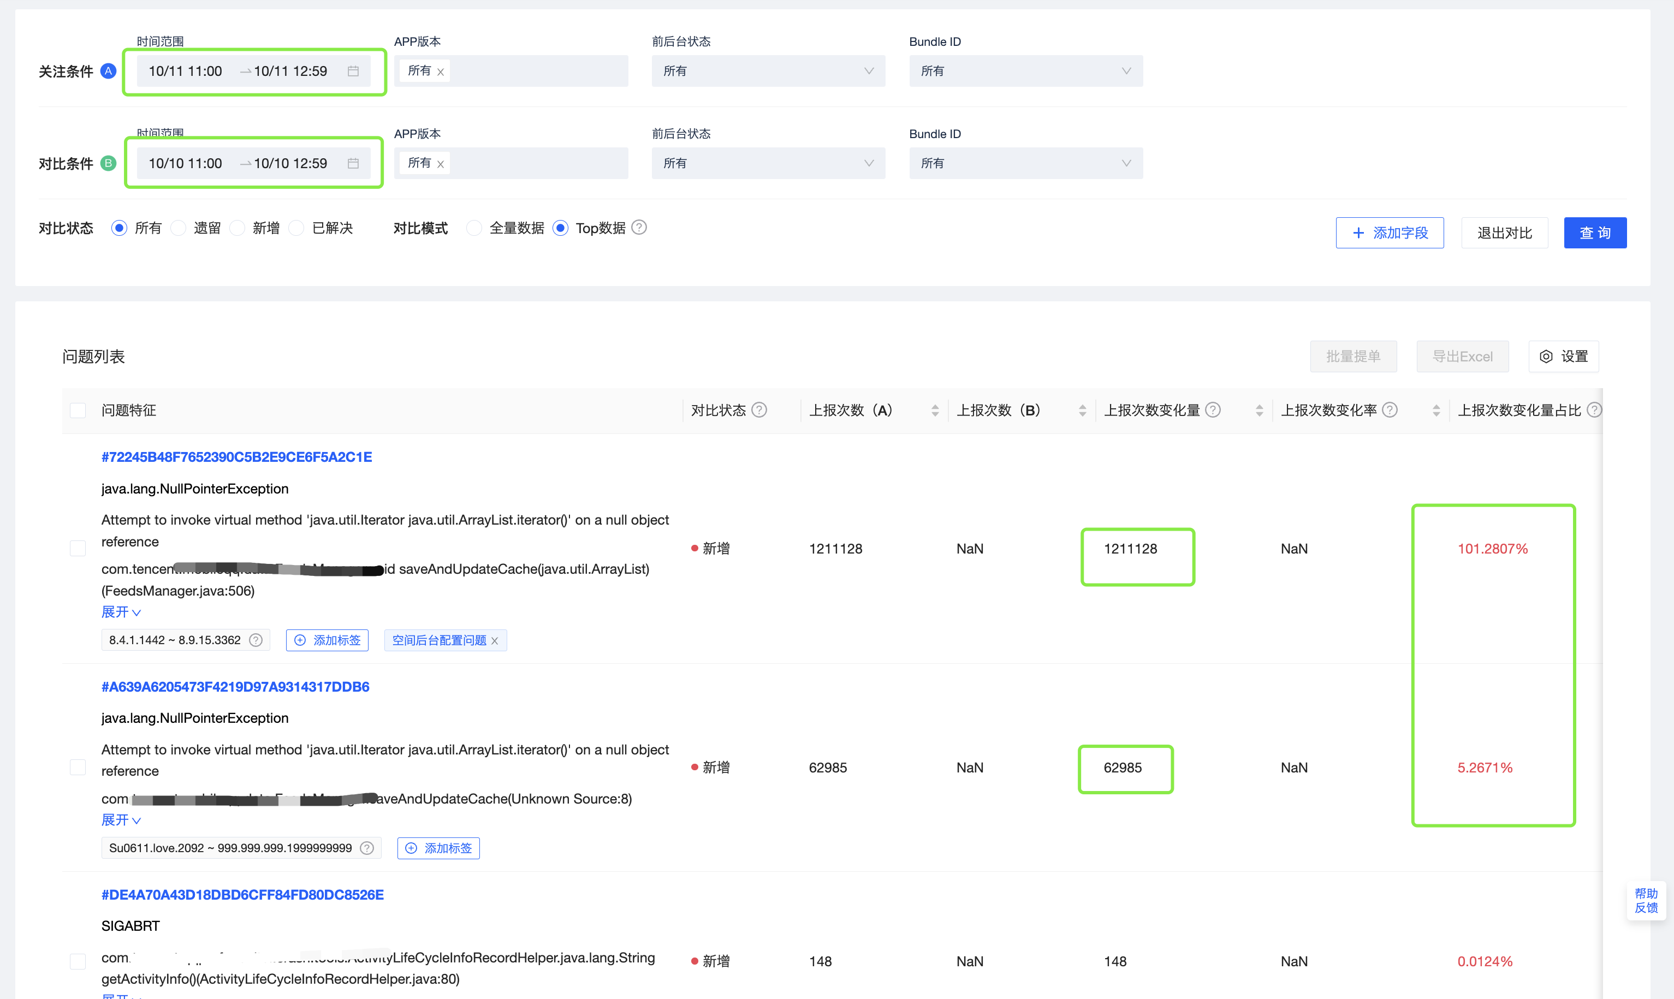The height and width of the screenshot is (999, 1674).
Task: Click help icon beside 上报次数变化率 header
Action: point(1390,410)
